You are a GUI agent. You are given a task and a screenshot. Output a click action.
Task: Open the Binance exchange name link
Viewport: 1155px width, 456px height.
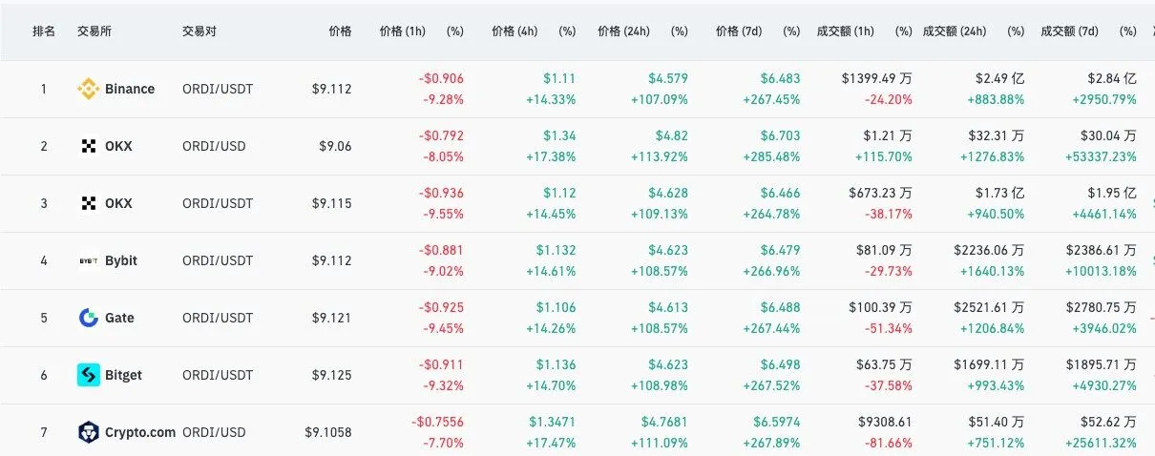pos(130,89)
